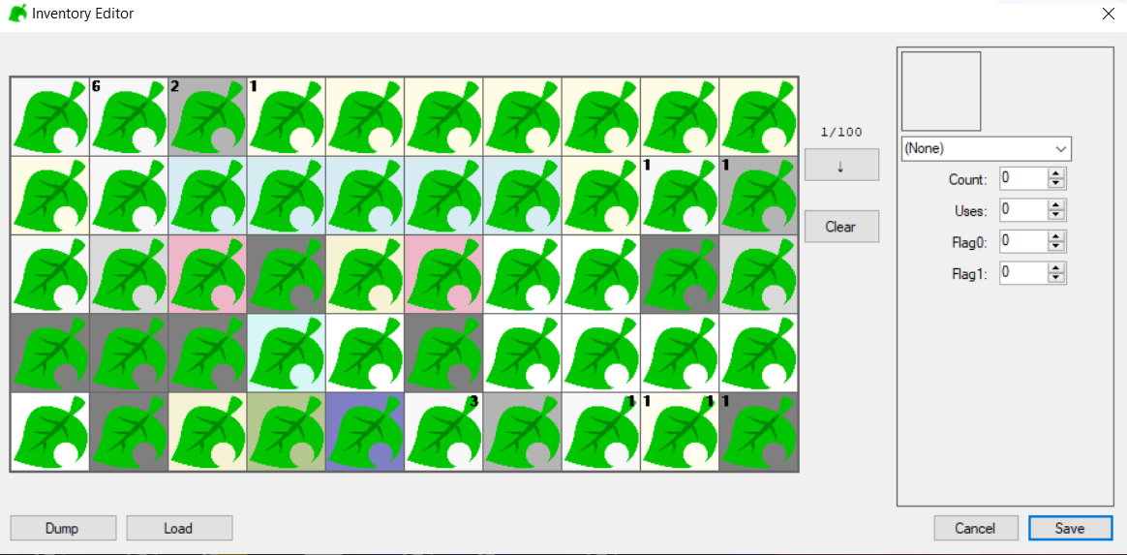The width and height of the screenshot is (1127, 555).
Task: Select the leaf slot showing two 1 counts
Action: pos(680,432)
